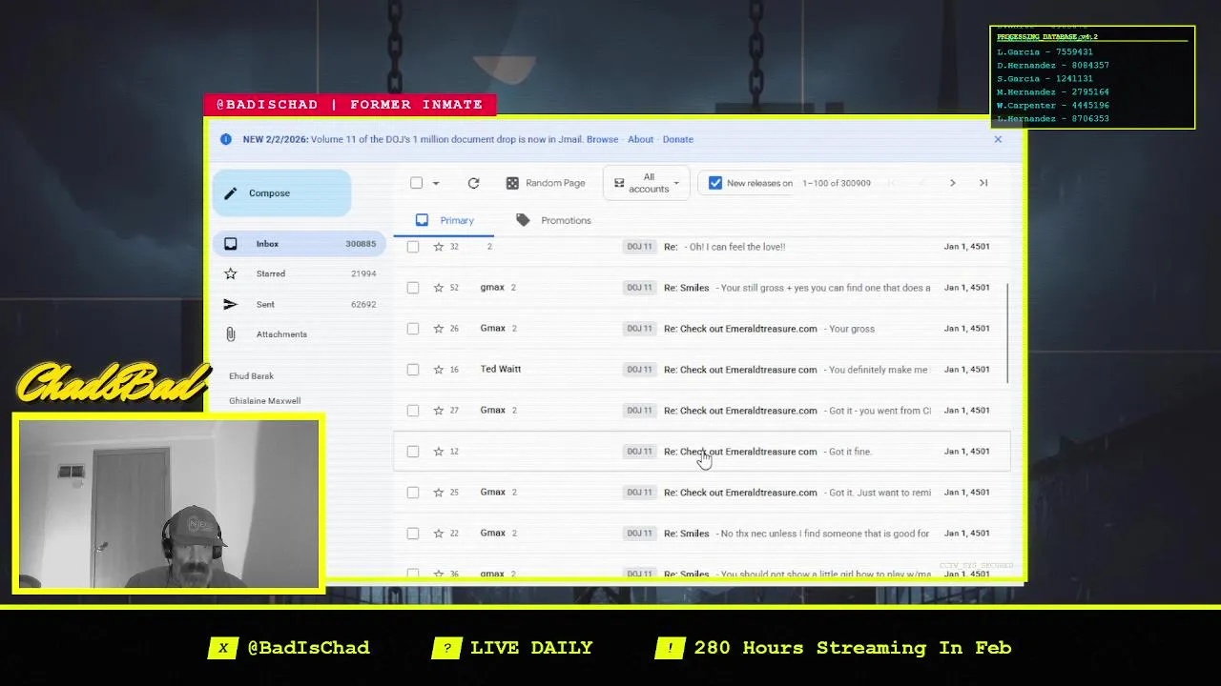Click the About link in banner
The height and width of the screenshot is (686, 1221).
641,139
